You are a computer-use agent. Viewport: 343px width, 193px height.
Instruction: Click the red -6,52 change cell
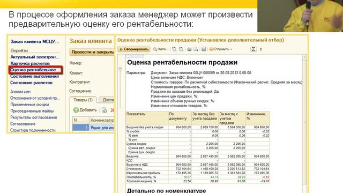click(258, 177)
